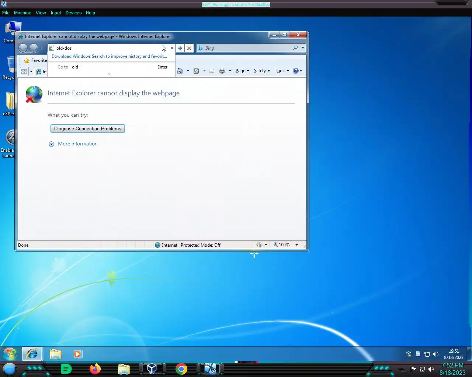This screenshot has height=377, width=472.
Task: Expand the address bar history dropdown arrow
Action: [x=172, y=48]
